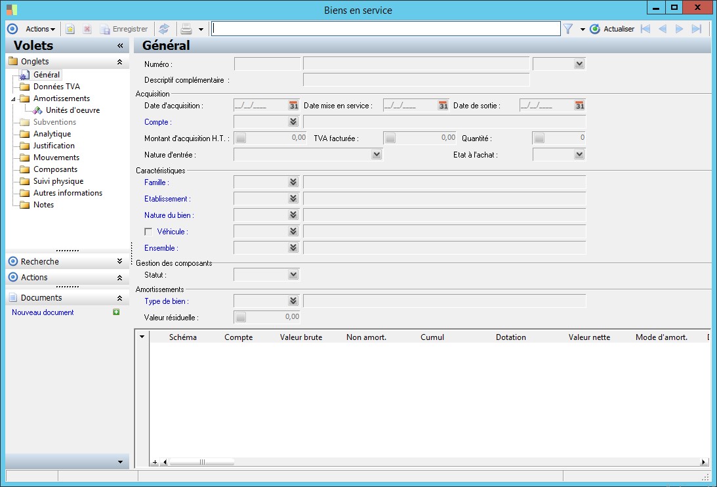The height and width of the screenshot is (487, 717).
Task: Click calculator button for TVA facturée
Action: click(x=390, y=138)
